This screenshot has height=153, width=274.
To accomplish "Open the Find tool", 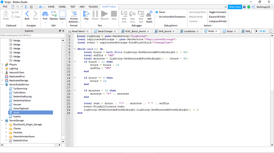I will (x=45, y=15).
